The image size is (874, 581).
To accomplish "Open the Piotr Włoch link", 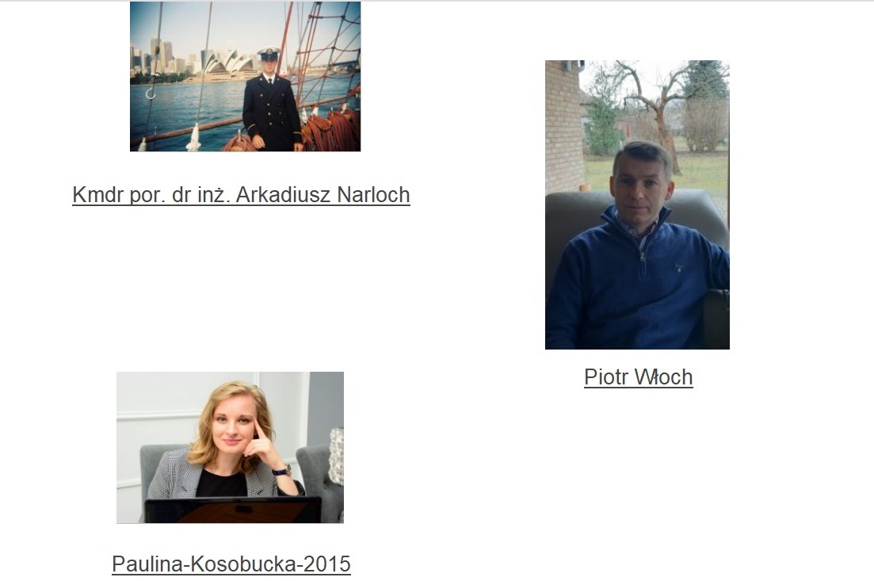I will 638,377.
